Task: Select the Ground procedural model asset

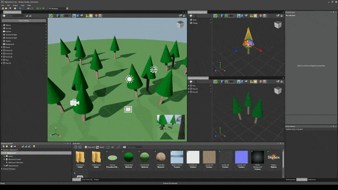Action: pyautogui.click(x=112, y=159)
